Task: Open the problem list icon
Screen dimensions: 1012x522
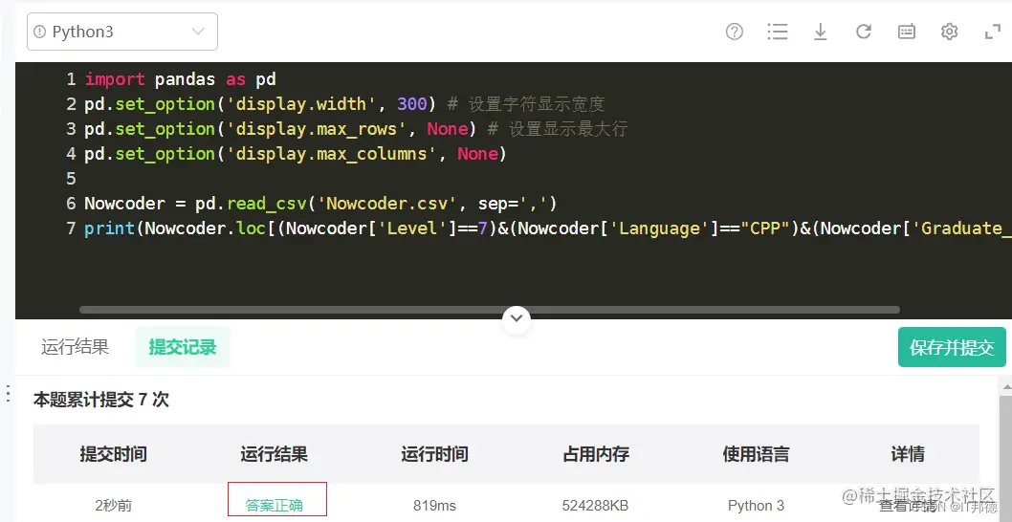Action: pyautogui.click(x=777, y=32)
